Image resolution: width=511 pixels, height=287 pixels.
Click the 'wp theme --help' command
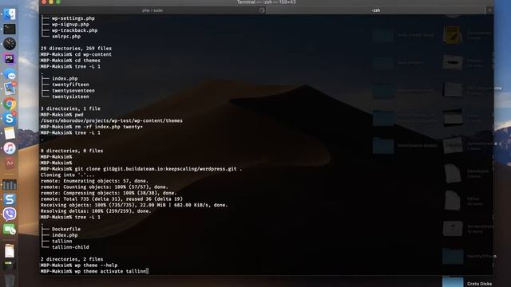(79, 265)
